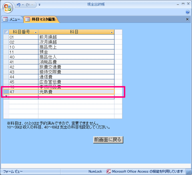
Task: Click the 広告宣伝費 cell
Action: point(76,81)
